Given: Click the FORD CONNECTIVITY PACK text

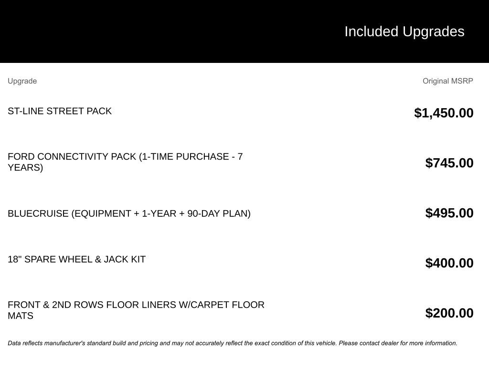Looking at the screenshot, I should 72,157.
